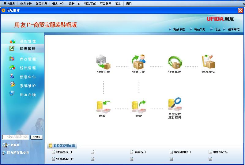The width and height of the screenshot is (245, 165).
Task: Click the 地区 shortcut link
Action: [x=217, y=29]
